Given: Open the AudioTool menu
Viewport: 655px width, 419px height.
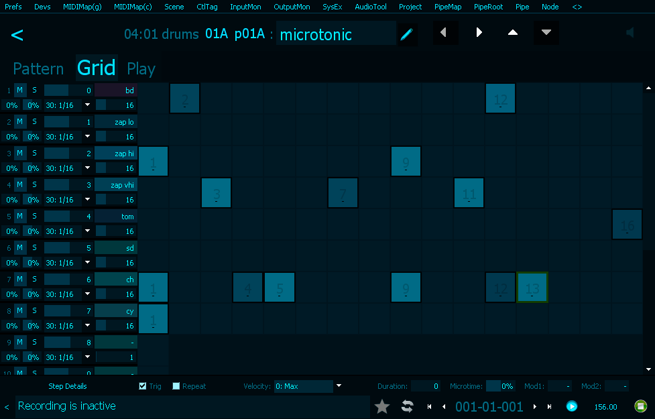Looking at the screenshot, I should pyautogui.click(x=370, y=7).
